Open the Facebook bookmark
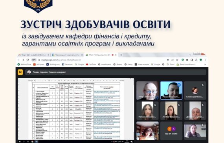The image size is (224, 143). [x=67, y=64]
